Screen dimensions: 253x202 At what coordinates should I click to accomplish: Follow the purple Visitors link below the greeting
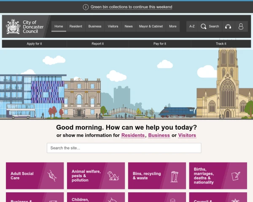pos(187,136)
